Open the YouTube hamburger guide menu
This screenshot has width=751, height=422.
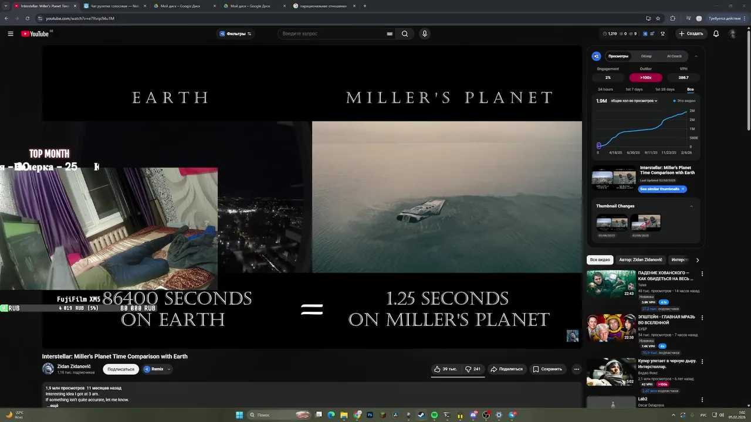(10, 33)
